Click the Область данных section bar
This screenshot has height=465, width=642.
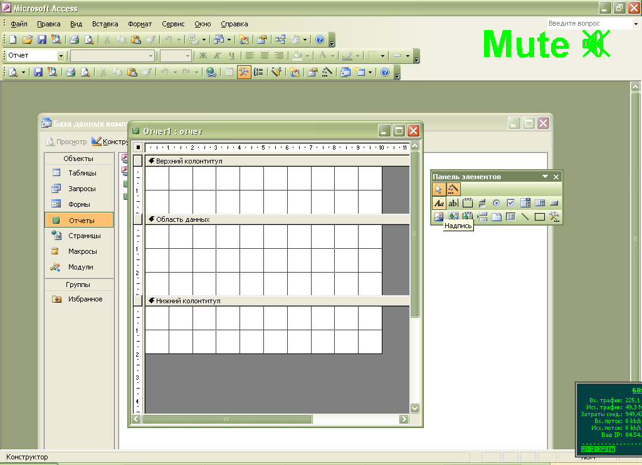point(277,219)
